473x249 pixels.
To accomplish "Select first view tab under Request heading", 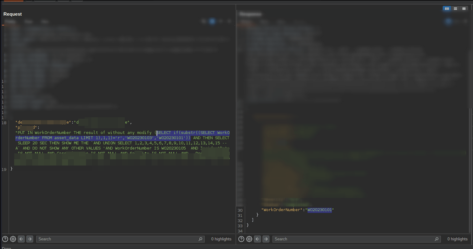I will (x=10, y=22).
